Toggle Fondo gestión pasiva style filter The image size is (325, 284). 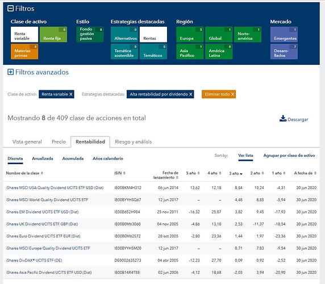(x=90, y=35)
